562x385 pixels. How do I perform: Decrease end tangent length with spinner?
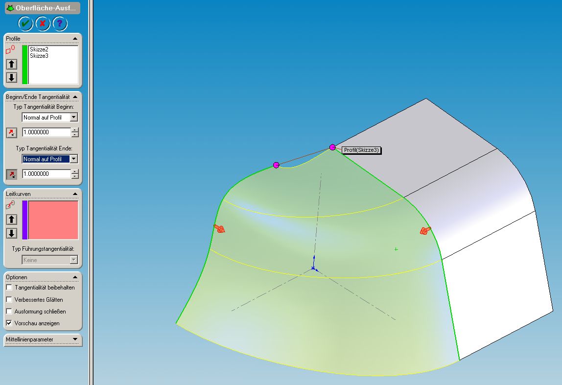[x=75, y=176]
